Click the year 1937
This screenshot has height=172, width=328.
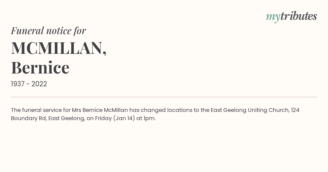[18, 84]
